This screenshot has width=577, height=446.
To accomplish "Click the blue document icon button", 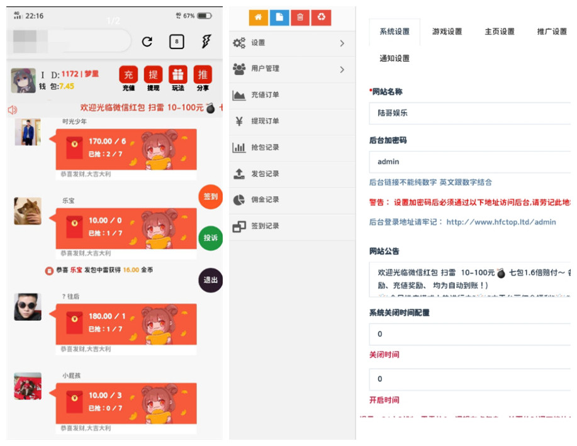I will 279,18.
